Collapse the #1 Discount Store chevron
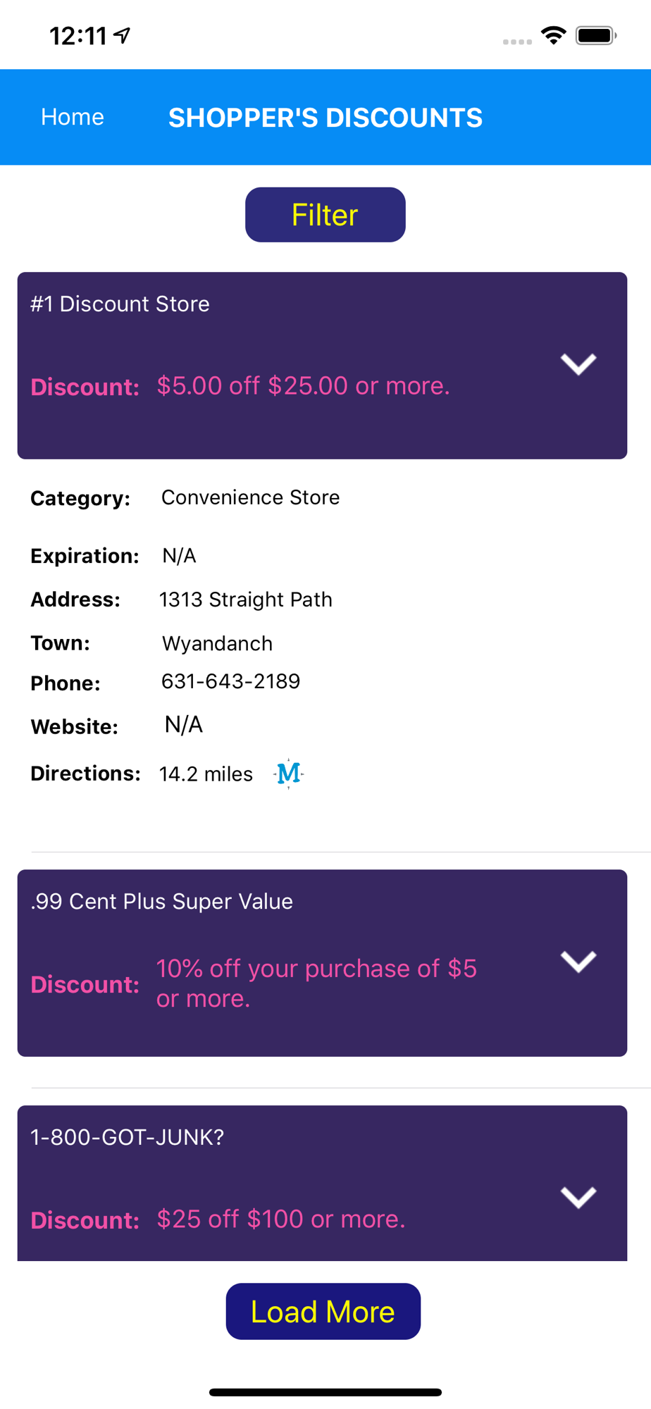Viewport: 651px width, 1409px height. click(x=578, y=364)
